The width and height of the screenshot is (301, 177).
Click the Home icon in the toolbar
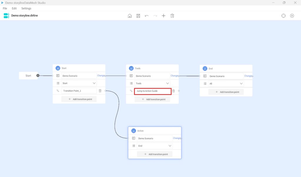130,16
